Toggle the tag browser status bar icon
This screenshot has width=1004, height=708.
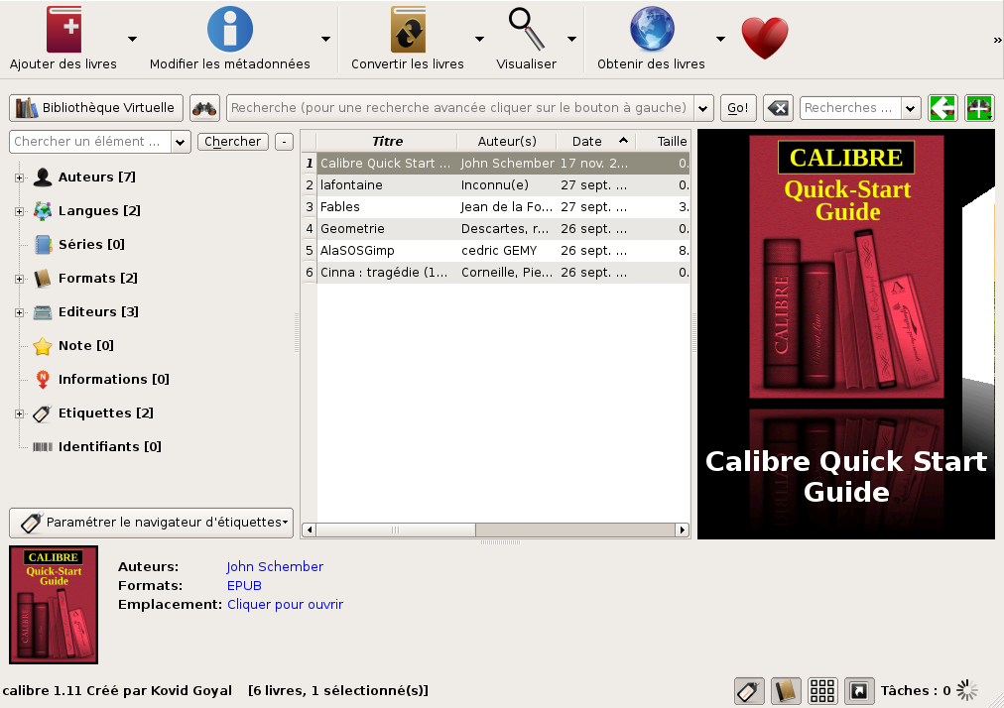(x=748, y=691)
